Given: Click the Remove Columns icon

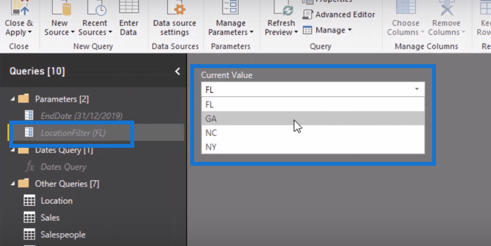Looking at the screenshot, I should (x=447, y=7).
